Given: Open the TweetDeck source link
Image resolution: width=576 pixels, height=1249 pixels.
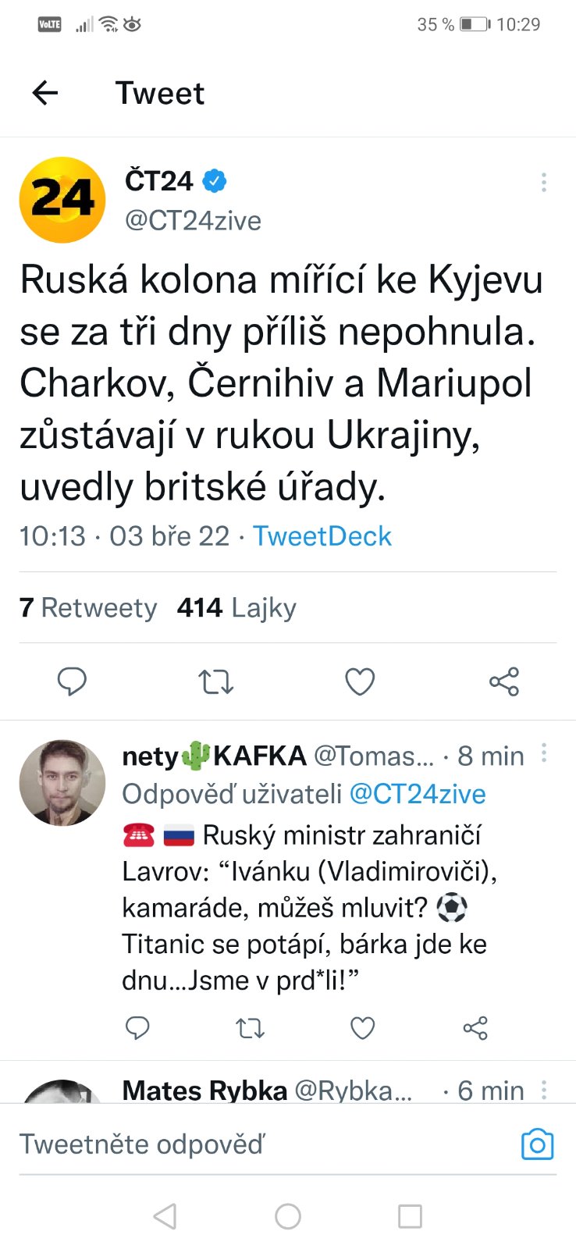Looking at the screenshot, I should pos(322,536).
